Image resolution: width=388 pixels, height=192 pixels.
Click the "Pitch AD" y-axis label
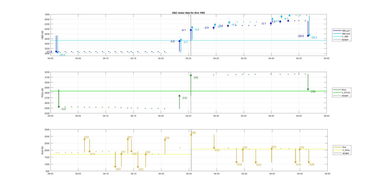tap(42, 93)
